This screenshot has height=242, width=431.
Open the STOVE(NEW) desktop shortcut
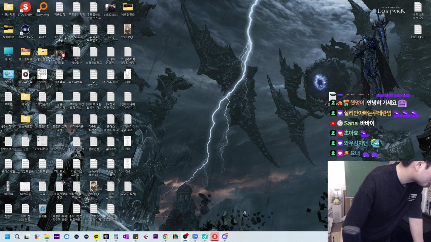26,9
